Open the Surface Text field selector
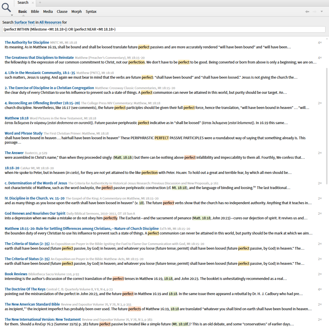Screen dimensions: 329x328 (24, 22)
